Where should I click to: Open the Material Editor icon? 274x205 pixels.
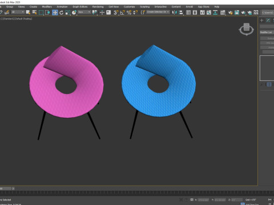point(223,13)
